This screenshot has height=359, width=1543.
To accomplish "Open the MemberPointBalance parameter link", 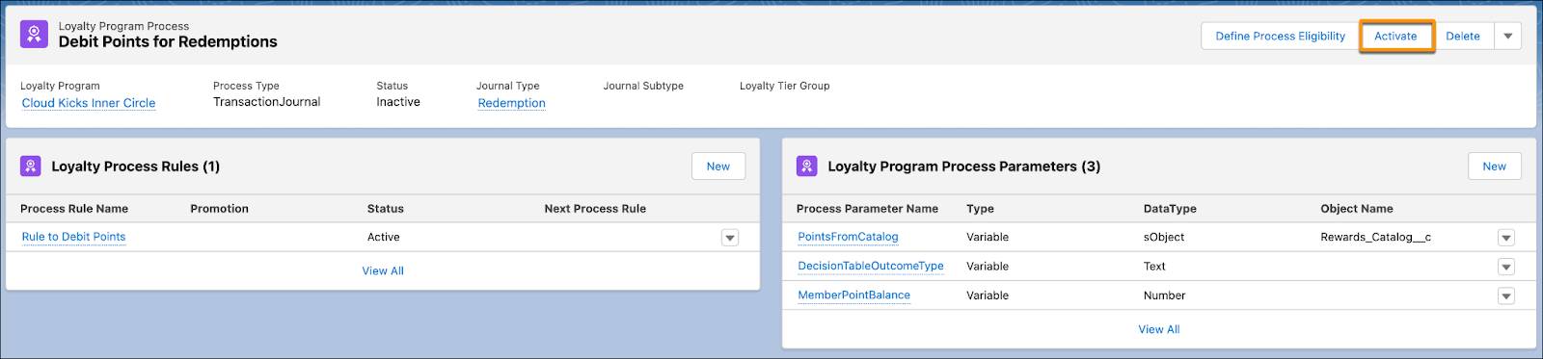I will click(x=853, y=295).
